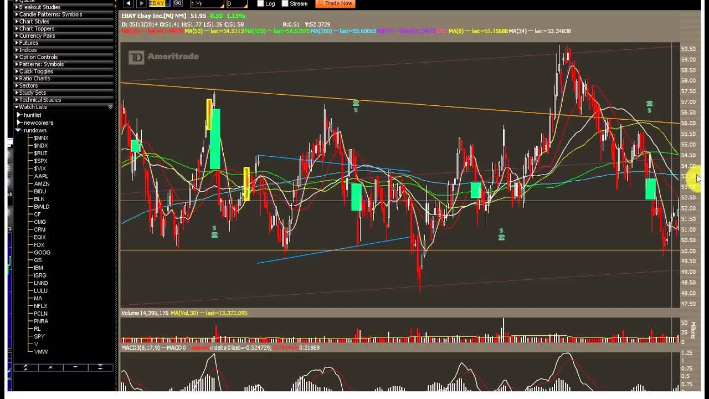Click the Go button
Image resolution: width=709 pixels, height=399 pixels.
[178, 3]
